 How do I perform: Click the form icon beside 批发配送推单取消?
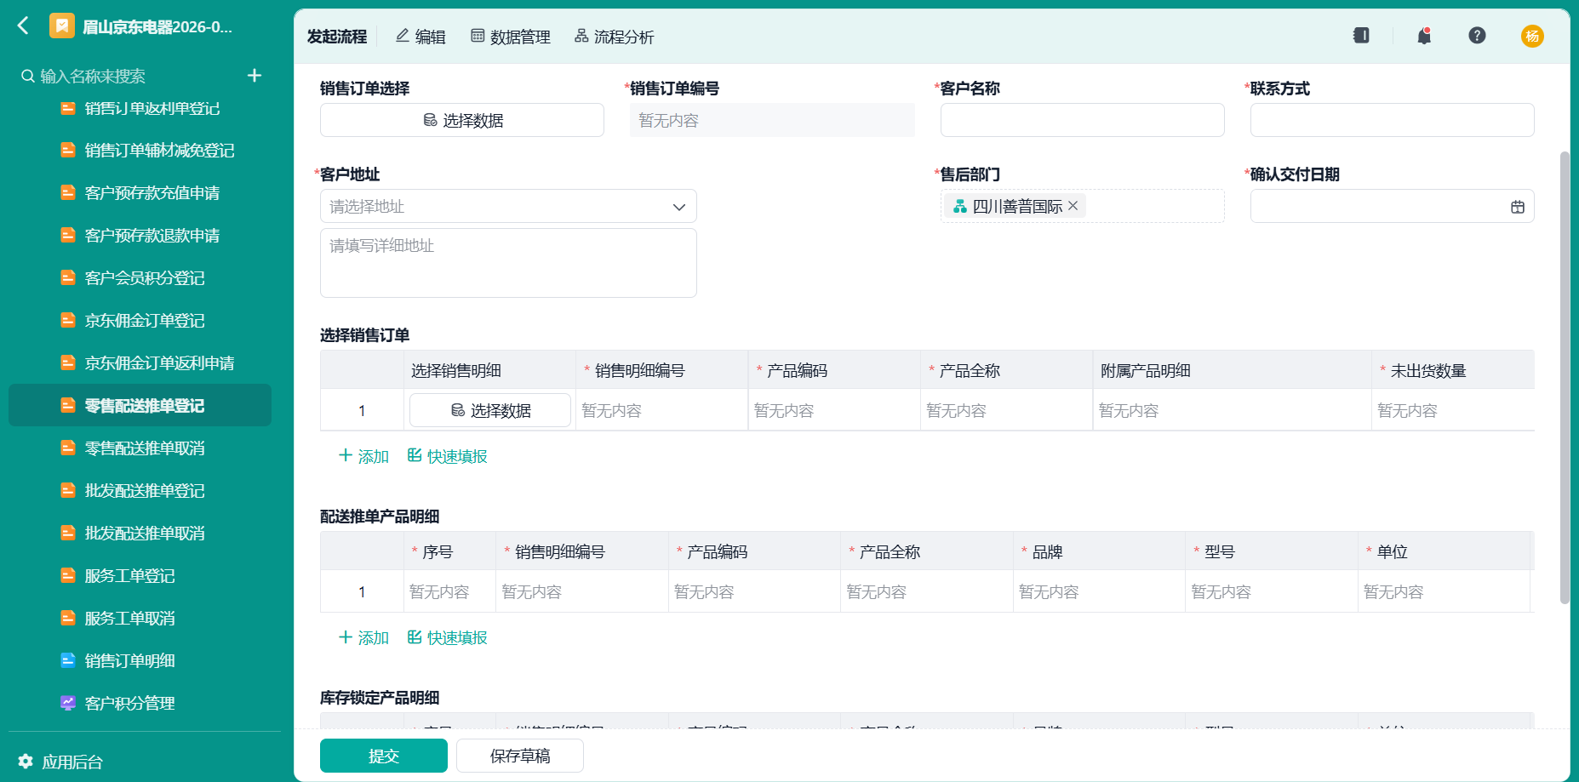(x=68, y=533)
